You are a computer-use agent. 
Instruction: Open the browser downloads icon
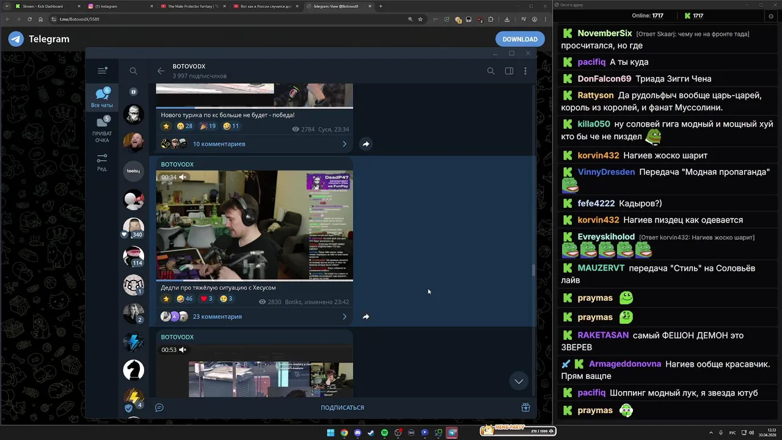coord(506,19)
